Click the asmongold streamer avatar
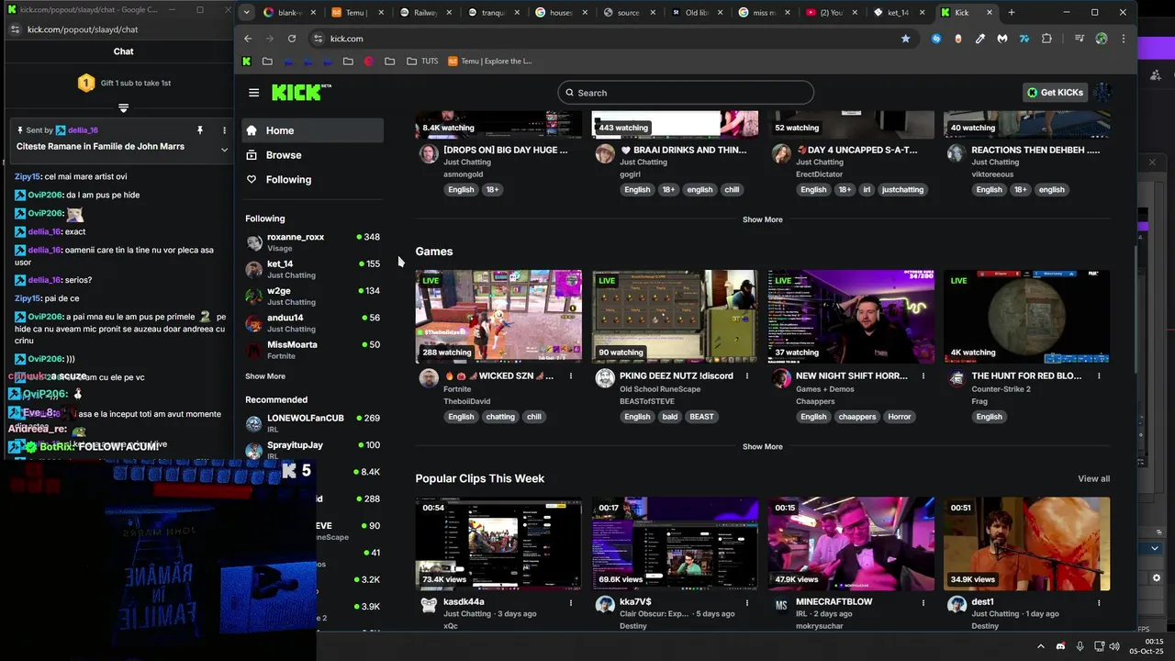 tap(429, 153)
